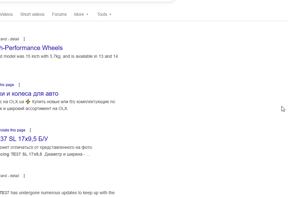Open the Videos search tab
The height and width of the screenshot is (197, 288).
point(6,14)
